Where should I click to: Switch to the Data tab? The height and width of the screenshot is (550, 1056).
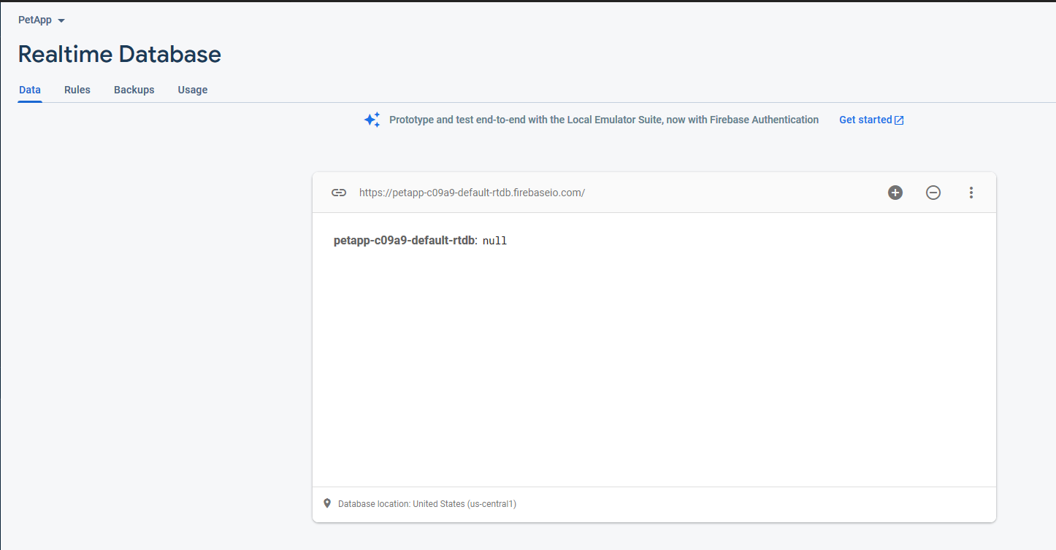(x=30, y=90)
